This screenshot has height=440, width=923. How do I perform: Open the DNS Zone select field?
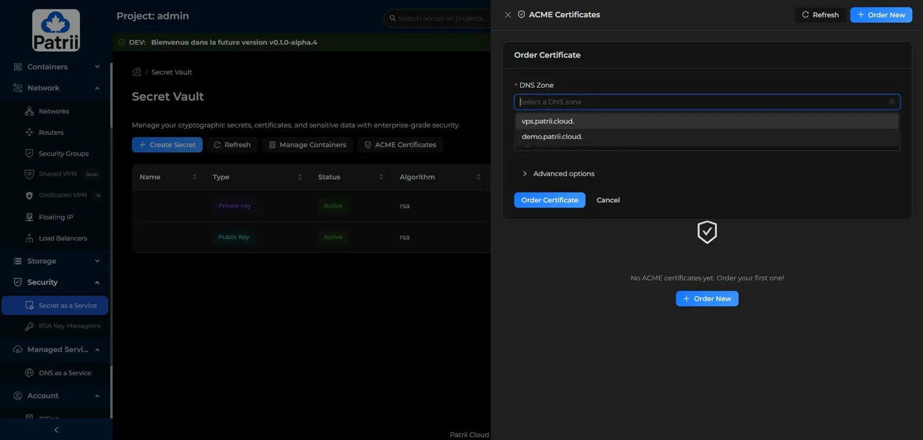[x=707, y=102]
